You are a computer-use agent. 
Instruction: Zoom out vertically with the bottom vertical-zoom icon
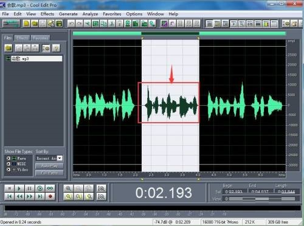[x=102, y=196]
